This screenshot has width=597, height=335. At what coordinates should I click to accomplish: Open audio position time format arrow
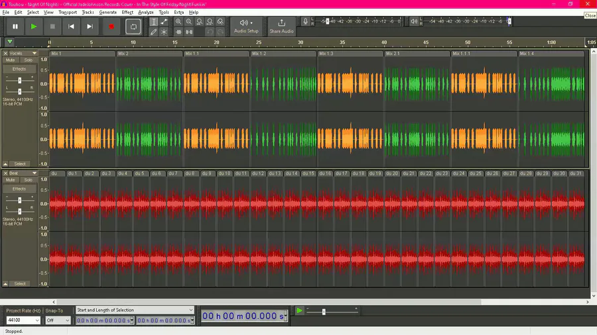[x=285, y=316]
